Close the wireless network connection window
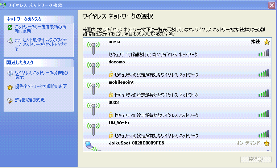The image size is (277, 168). click(x=272, y=5)
